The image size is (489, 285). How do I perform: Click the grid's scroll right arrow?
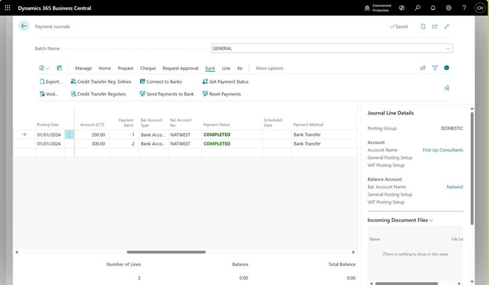coord(354,252)
